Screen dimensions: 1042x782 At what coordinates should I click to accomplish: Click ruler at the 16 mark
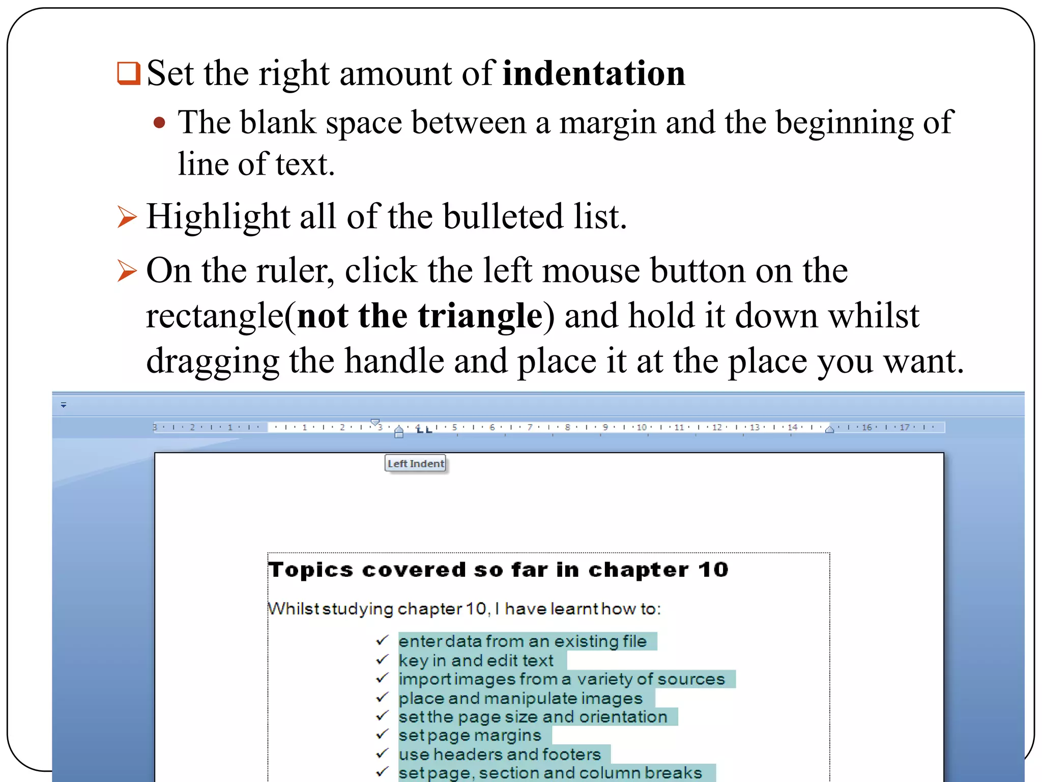[x=867, y=427]
